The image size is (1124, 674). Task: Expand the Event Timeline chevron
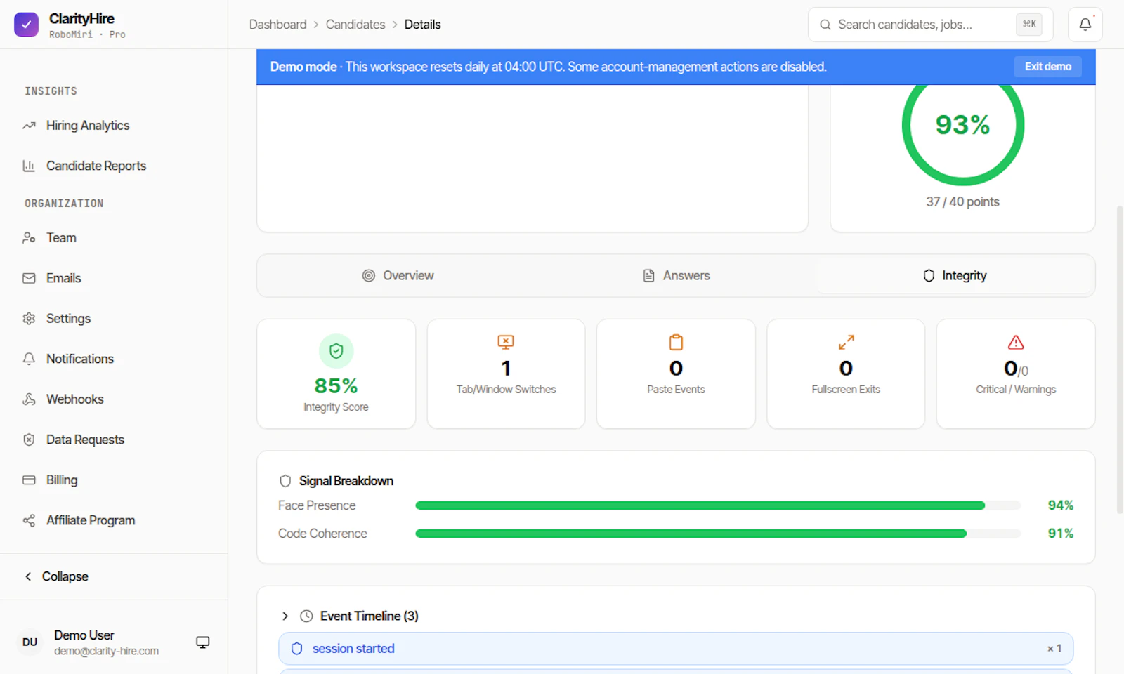[x=285, y=616]
